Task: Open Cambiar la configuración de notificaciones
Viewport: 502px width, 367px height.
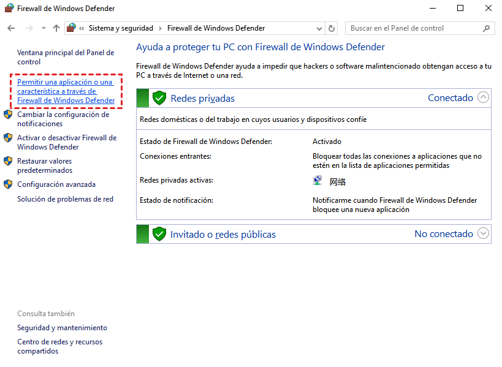Action: (63, 119)
